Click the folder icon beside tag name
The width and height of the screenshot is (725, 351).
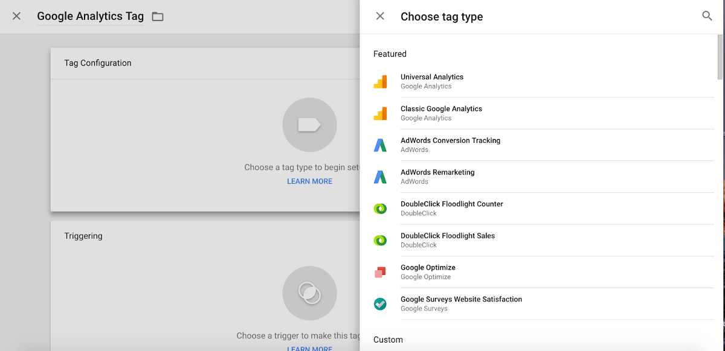(x=158, y=17)
